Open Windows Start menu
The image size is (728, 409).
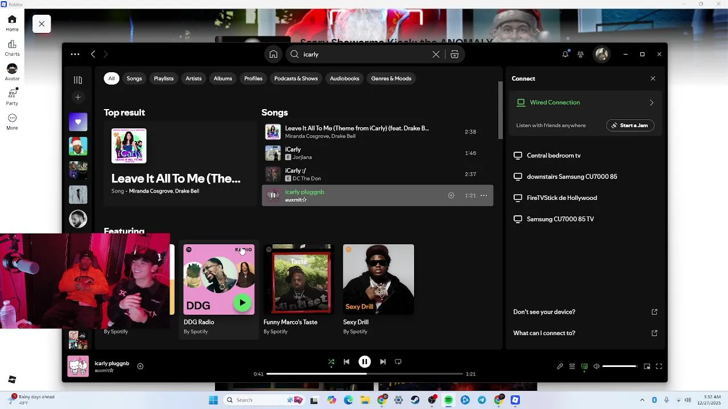tap(213, 400)
